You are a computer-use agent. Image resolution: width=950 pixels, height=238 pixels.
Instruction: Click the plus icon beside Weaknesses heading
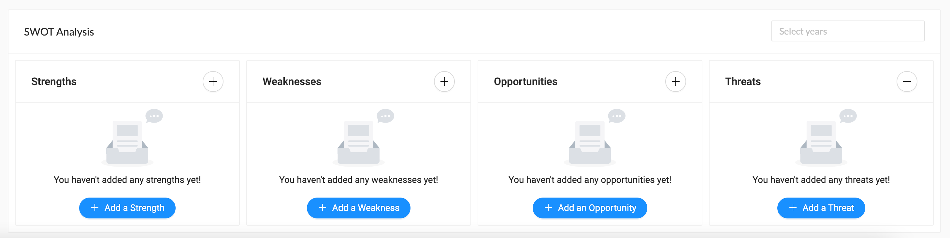[x=444, y=82]
